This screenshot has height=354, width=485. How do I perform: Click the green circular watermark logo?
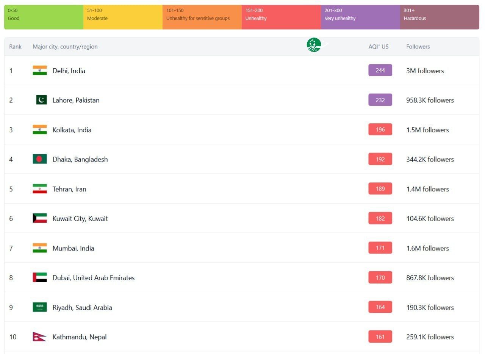tap(314, 45)
